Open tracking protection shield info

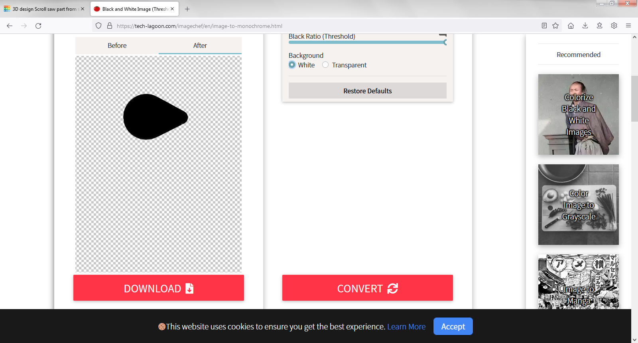click(98, 26)
